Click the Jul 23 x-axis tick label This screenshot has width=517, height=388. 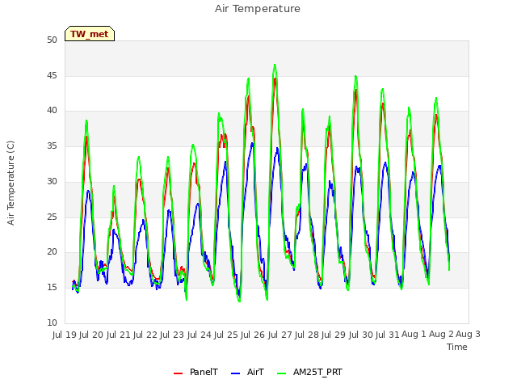coord(172,335)
